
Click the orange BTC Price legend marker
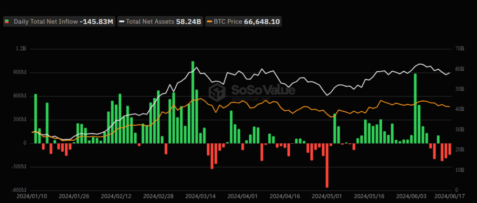click(210, 21)
